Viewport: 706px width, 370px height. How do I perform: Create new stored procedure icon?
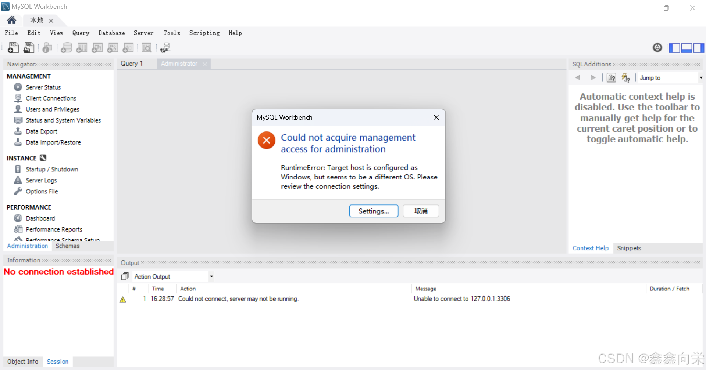(113, 48)
